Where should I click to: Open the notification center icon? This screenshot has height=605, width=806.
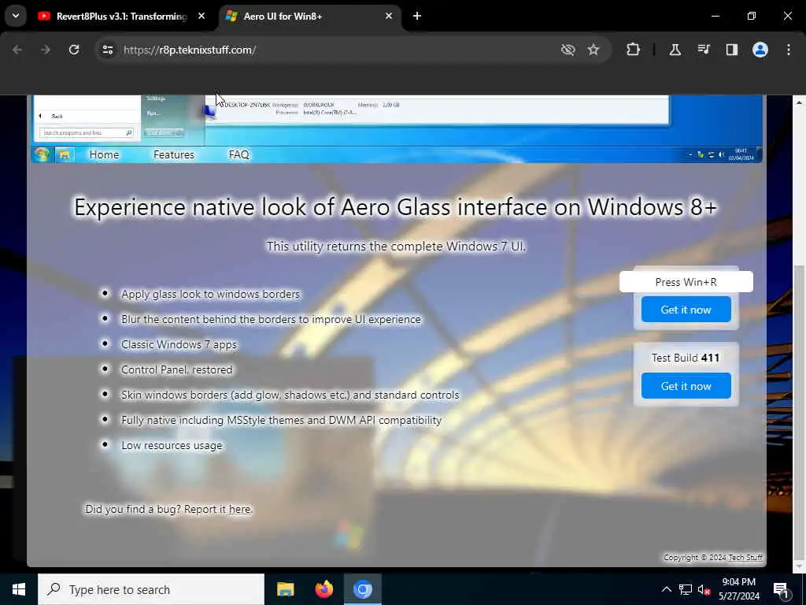tap(780, 590)
